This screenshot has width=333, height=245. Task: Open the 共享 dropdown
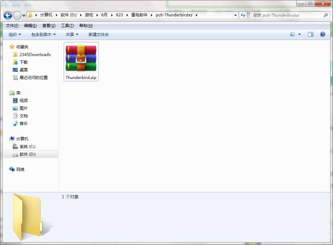[72, 34]
